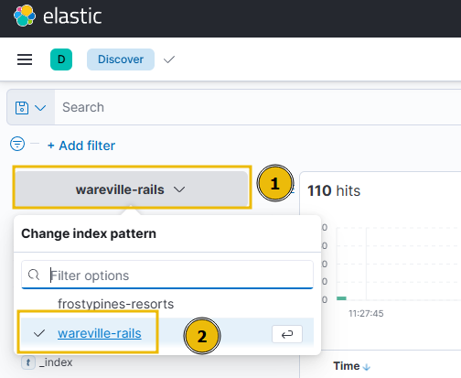Toggle the checkmark next to wareville-rails option
461x378 pixels.
39,333
